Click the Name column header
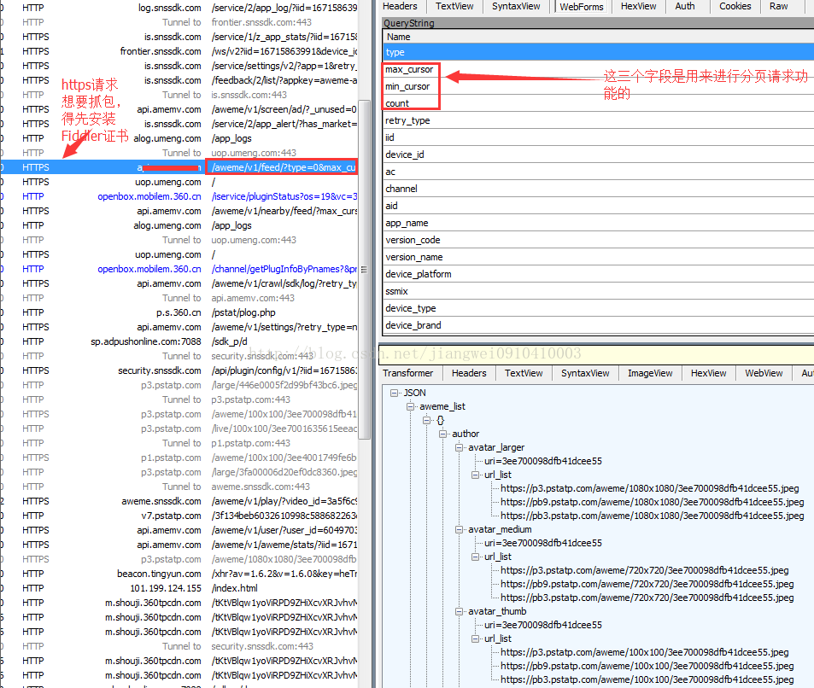This screenshot has width=814, height=688. pos(599,37)
